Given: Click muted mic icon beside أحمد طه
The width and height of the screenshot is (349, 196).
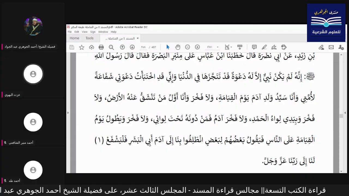Looking at the screenshot, I should 5,181.
